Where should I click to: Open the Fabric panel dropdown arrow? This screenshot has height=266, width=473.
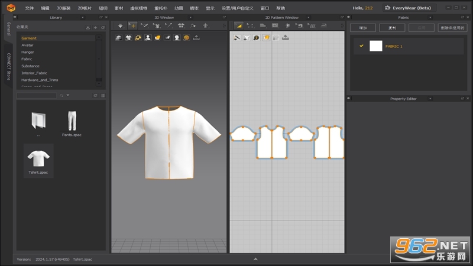pyautogui.click(x=430, y=18)
